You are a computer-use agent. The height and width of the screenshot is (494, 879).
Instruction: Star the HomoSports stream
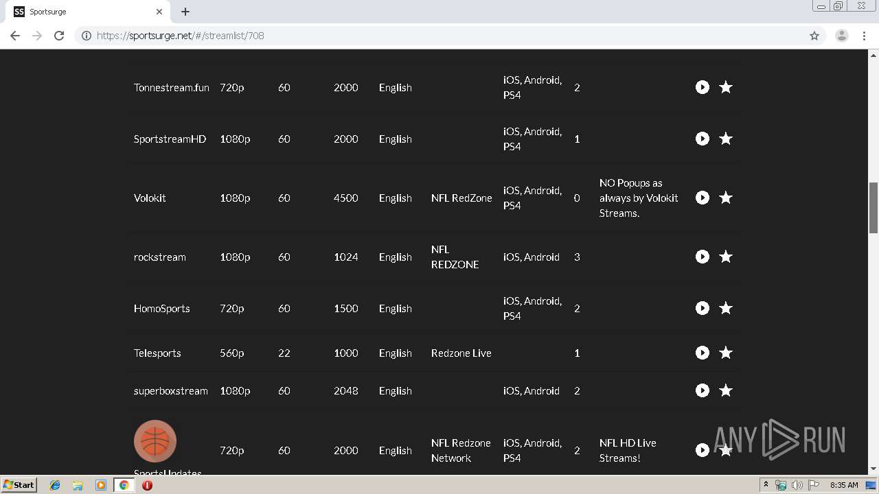pyautogui.click(x=726, y=308)
